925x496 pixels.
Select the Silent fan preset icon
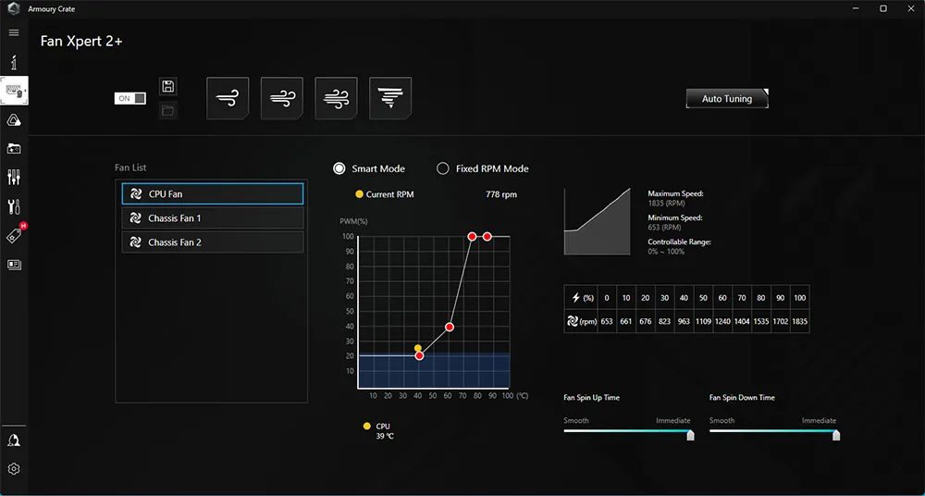coord(228,98)
